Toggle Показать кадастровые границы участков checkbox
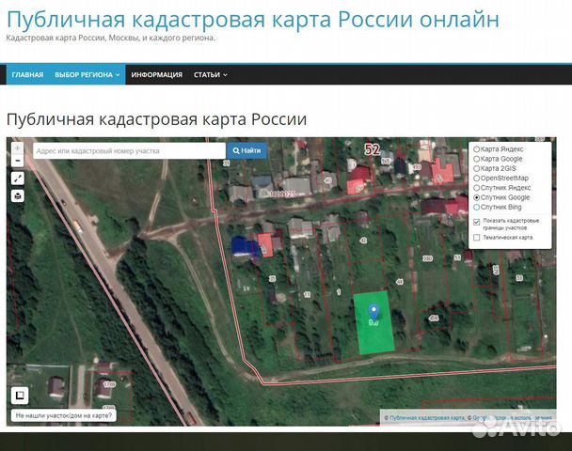Screen dimensions: 572x451 coord(476,222)
